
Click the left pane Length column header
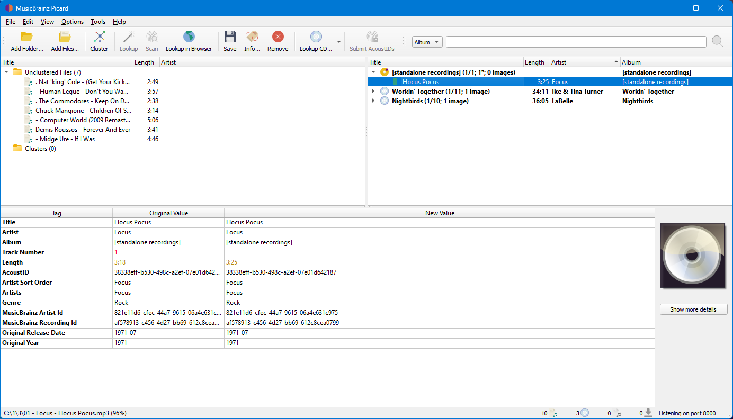point(147,62)
